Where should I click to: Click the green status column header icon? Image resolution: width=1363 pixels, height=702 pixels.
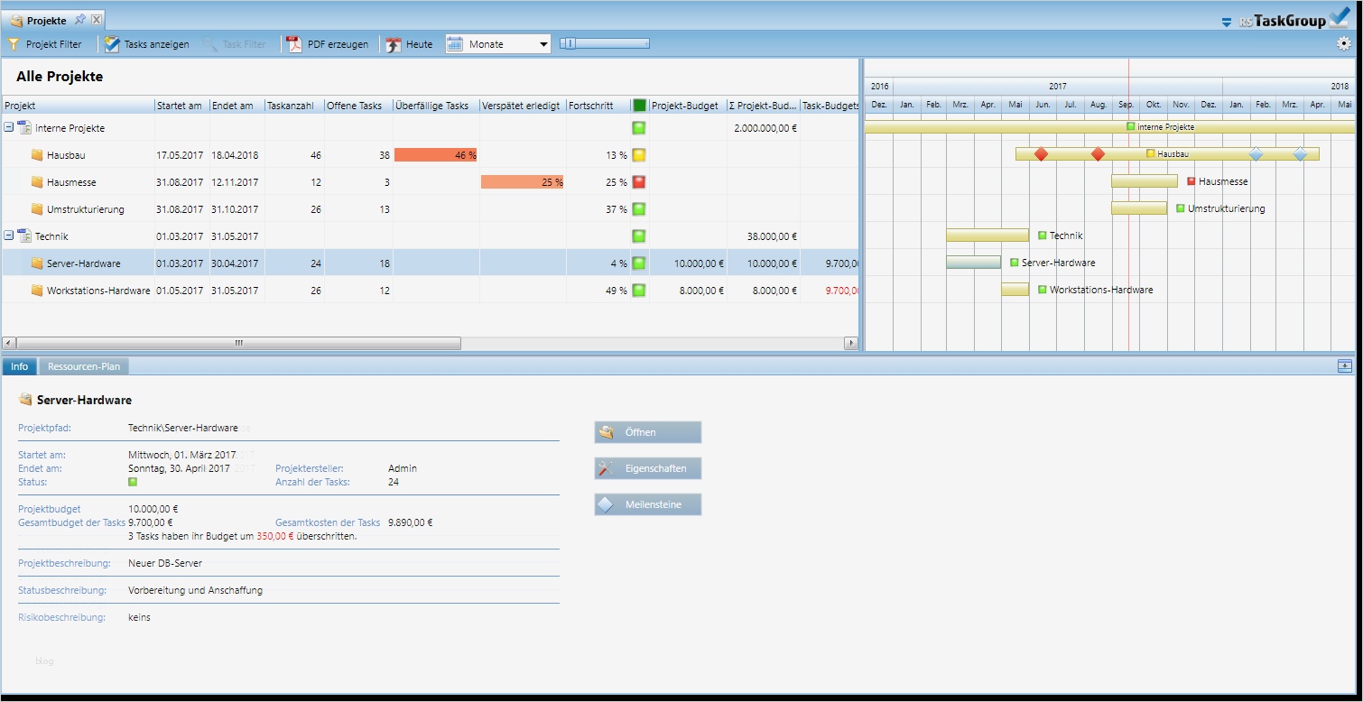[x=639, y=106]
